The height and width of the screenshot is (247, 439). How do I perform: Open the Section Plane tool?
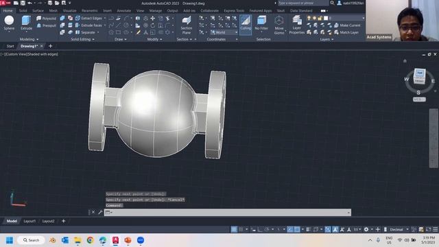click(186, 25)
